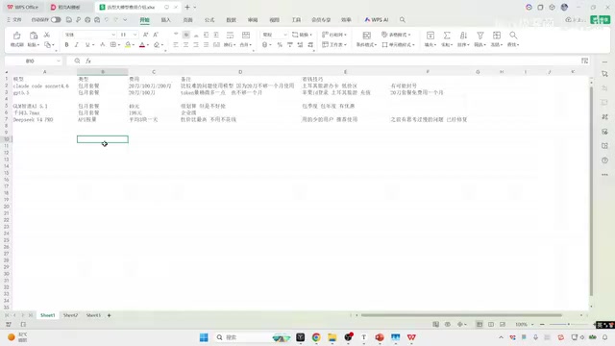Increase font size with the larger A
The image size is (615, 346).
[x=145, y=35]
